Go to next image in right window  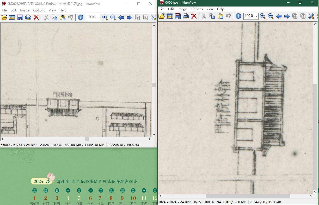pyautogui.click(x=287, y=16)
